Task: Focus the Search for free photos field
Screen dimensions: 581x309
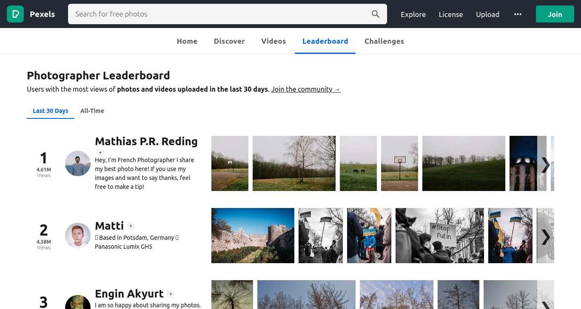Action: [x=228, y=14]
